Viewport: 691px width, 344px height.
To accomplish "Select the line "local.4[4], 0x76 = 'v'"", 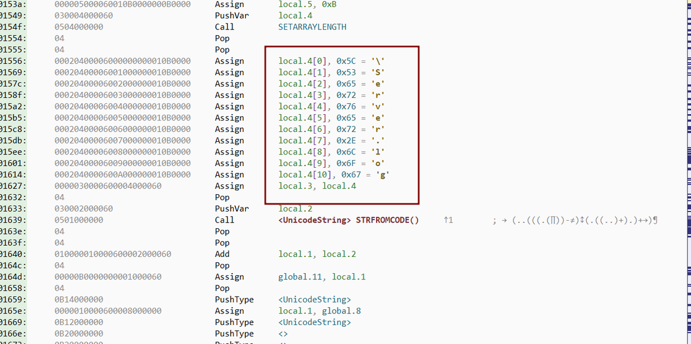I will (332, 106).
